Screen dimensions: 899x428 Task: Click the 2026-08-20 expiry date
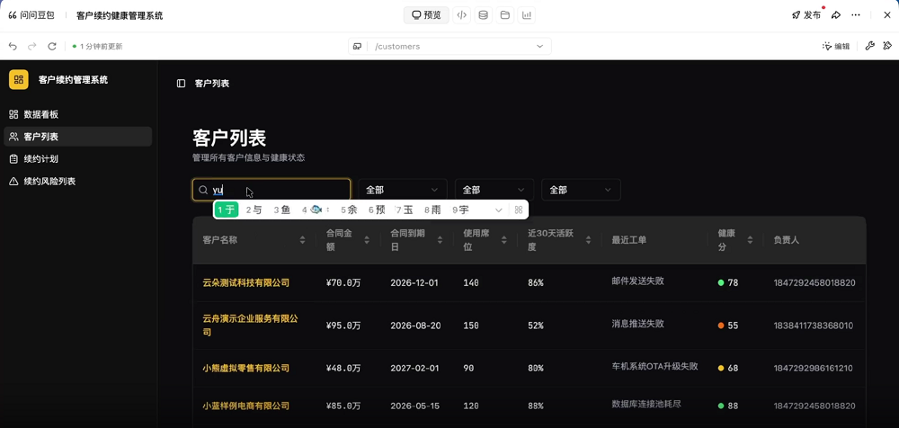pyautogui.click(x=415, y=325)
